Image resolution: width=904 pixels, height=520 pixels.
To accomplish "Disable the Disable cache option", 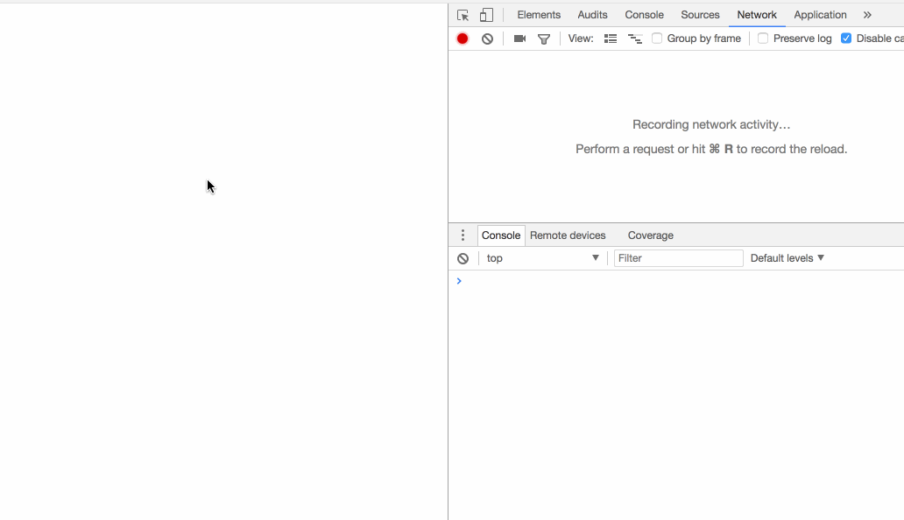I will (x=846, y=39).
